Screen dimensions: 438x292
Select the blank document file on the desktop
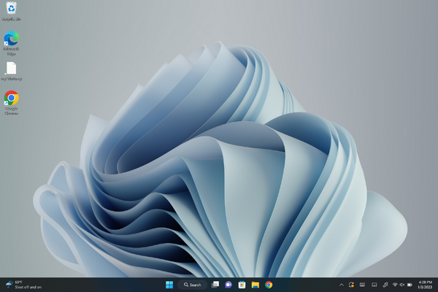click(11, 72)
